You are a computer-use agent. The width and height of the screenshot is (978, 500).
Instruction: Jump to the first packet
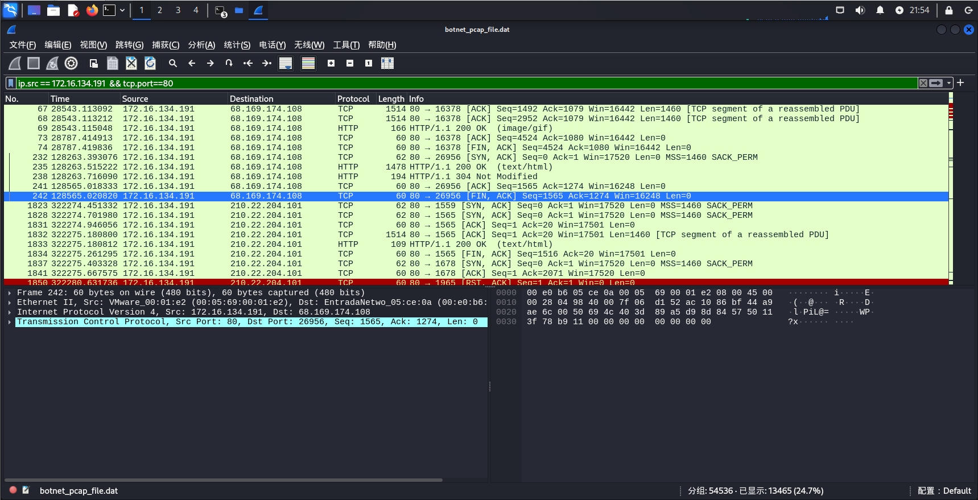click(248, 63)
